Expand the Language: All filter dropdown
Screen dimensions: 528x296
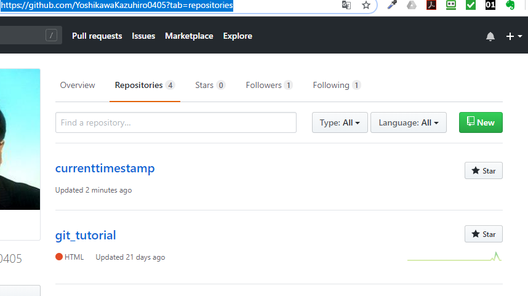[x=409, y=122]
